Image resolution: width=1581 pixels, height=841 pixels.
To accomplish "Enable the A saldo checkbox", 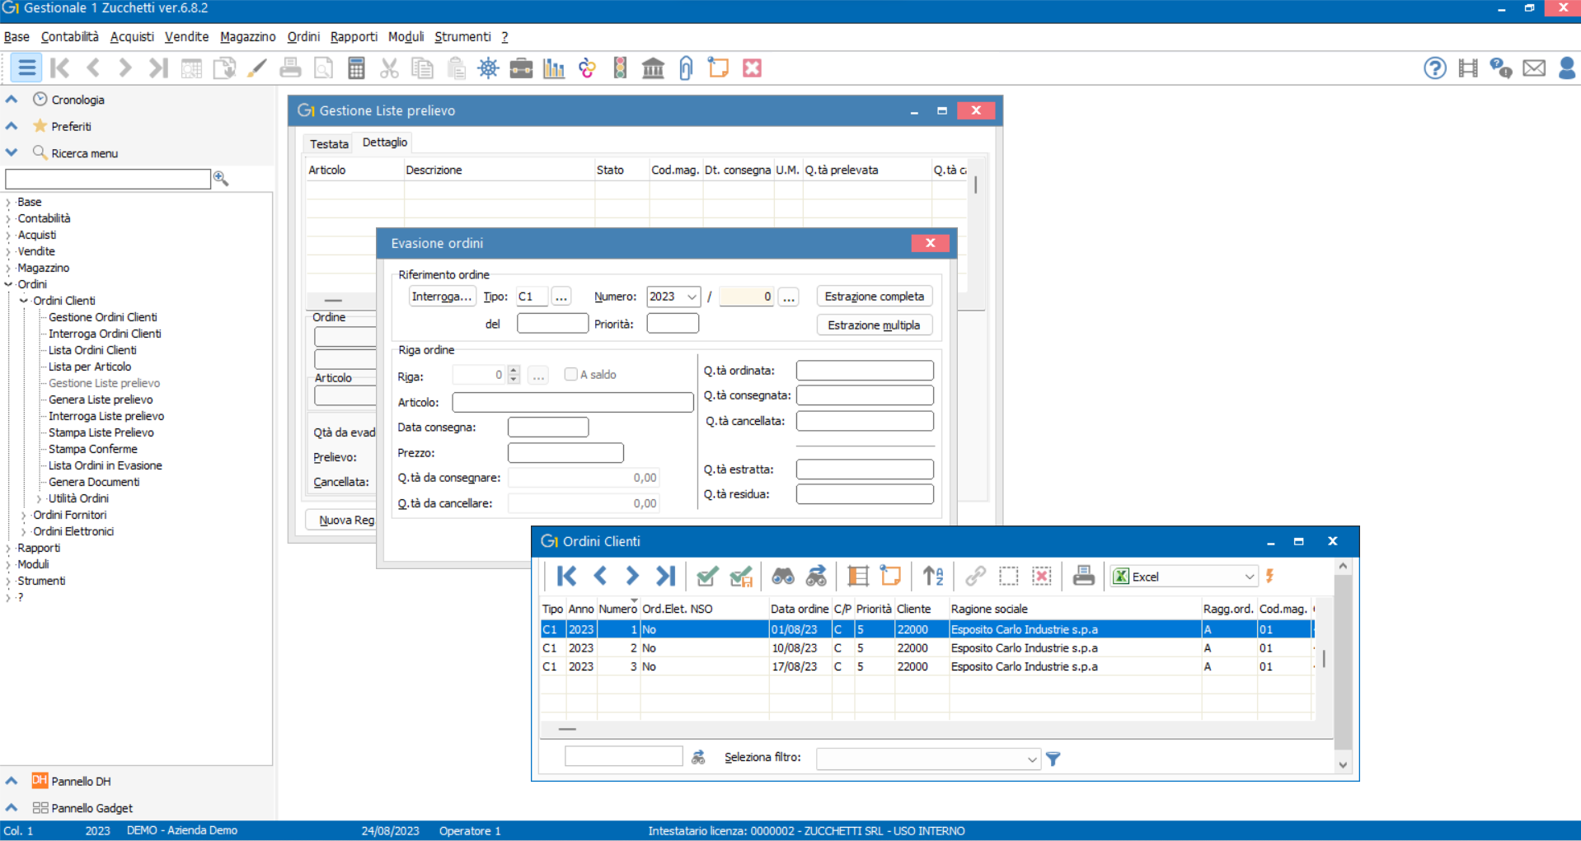I will click(x=570, y=374).
